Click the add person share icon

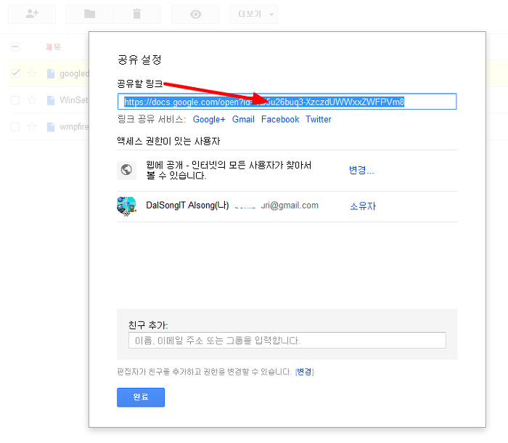[x=32, y=14]
